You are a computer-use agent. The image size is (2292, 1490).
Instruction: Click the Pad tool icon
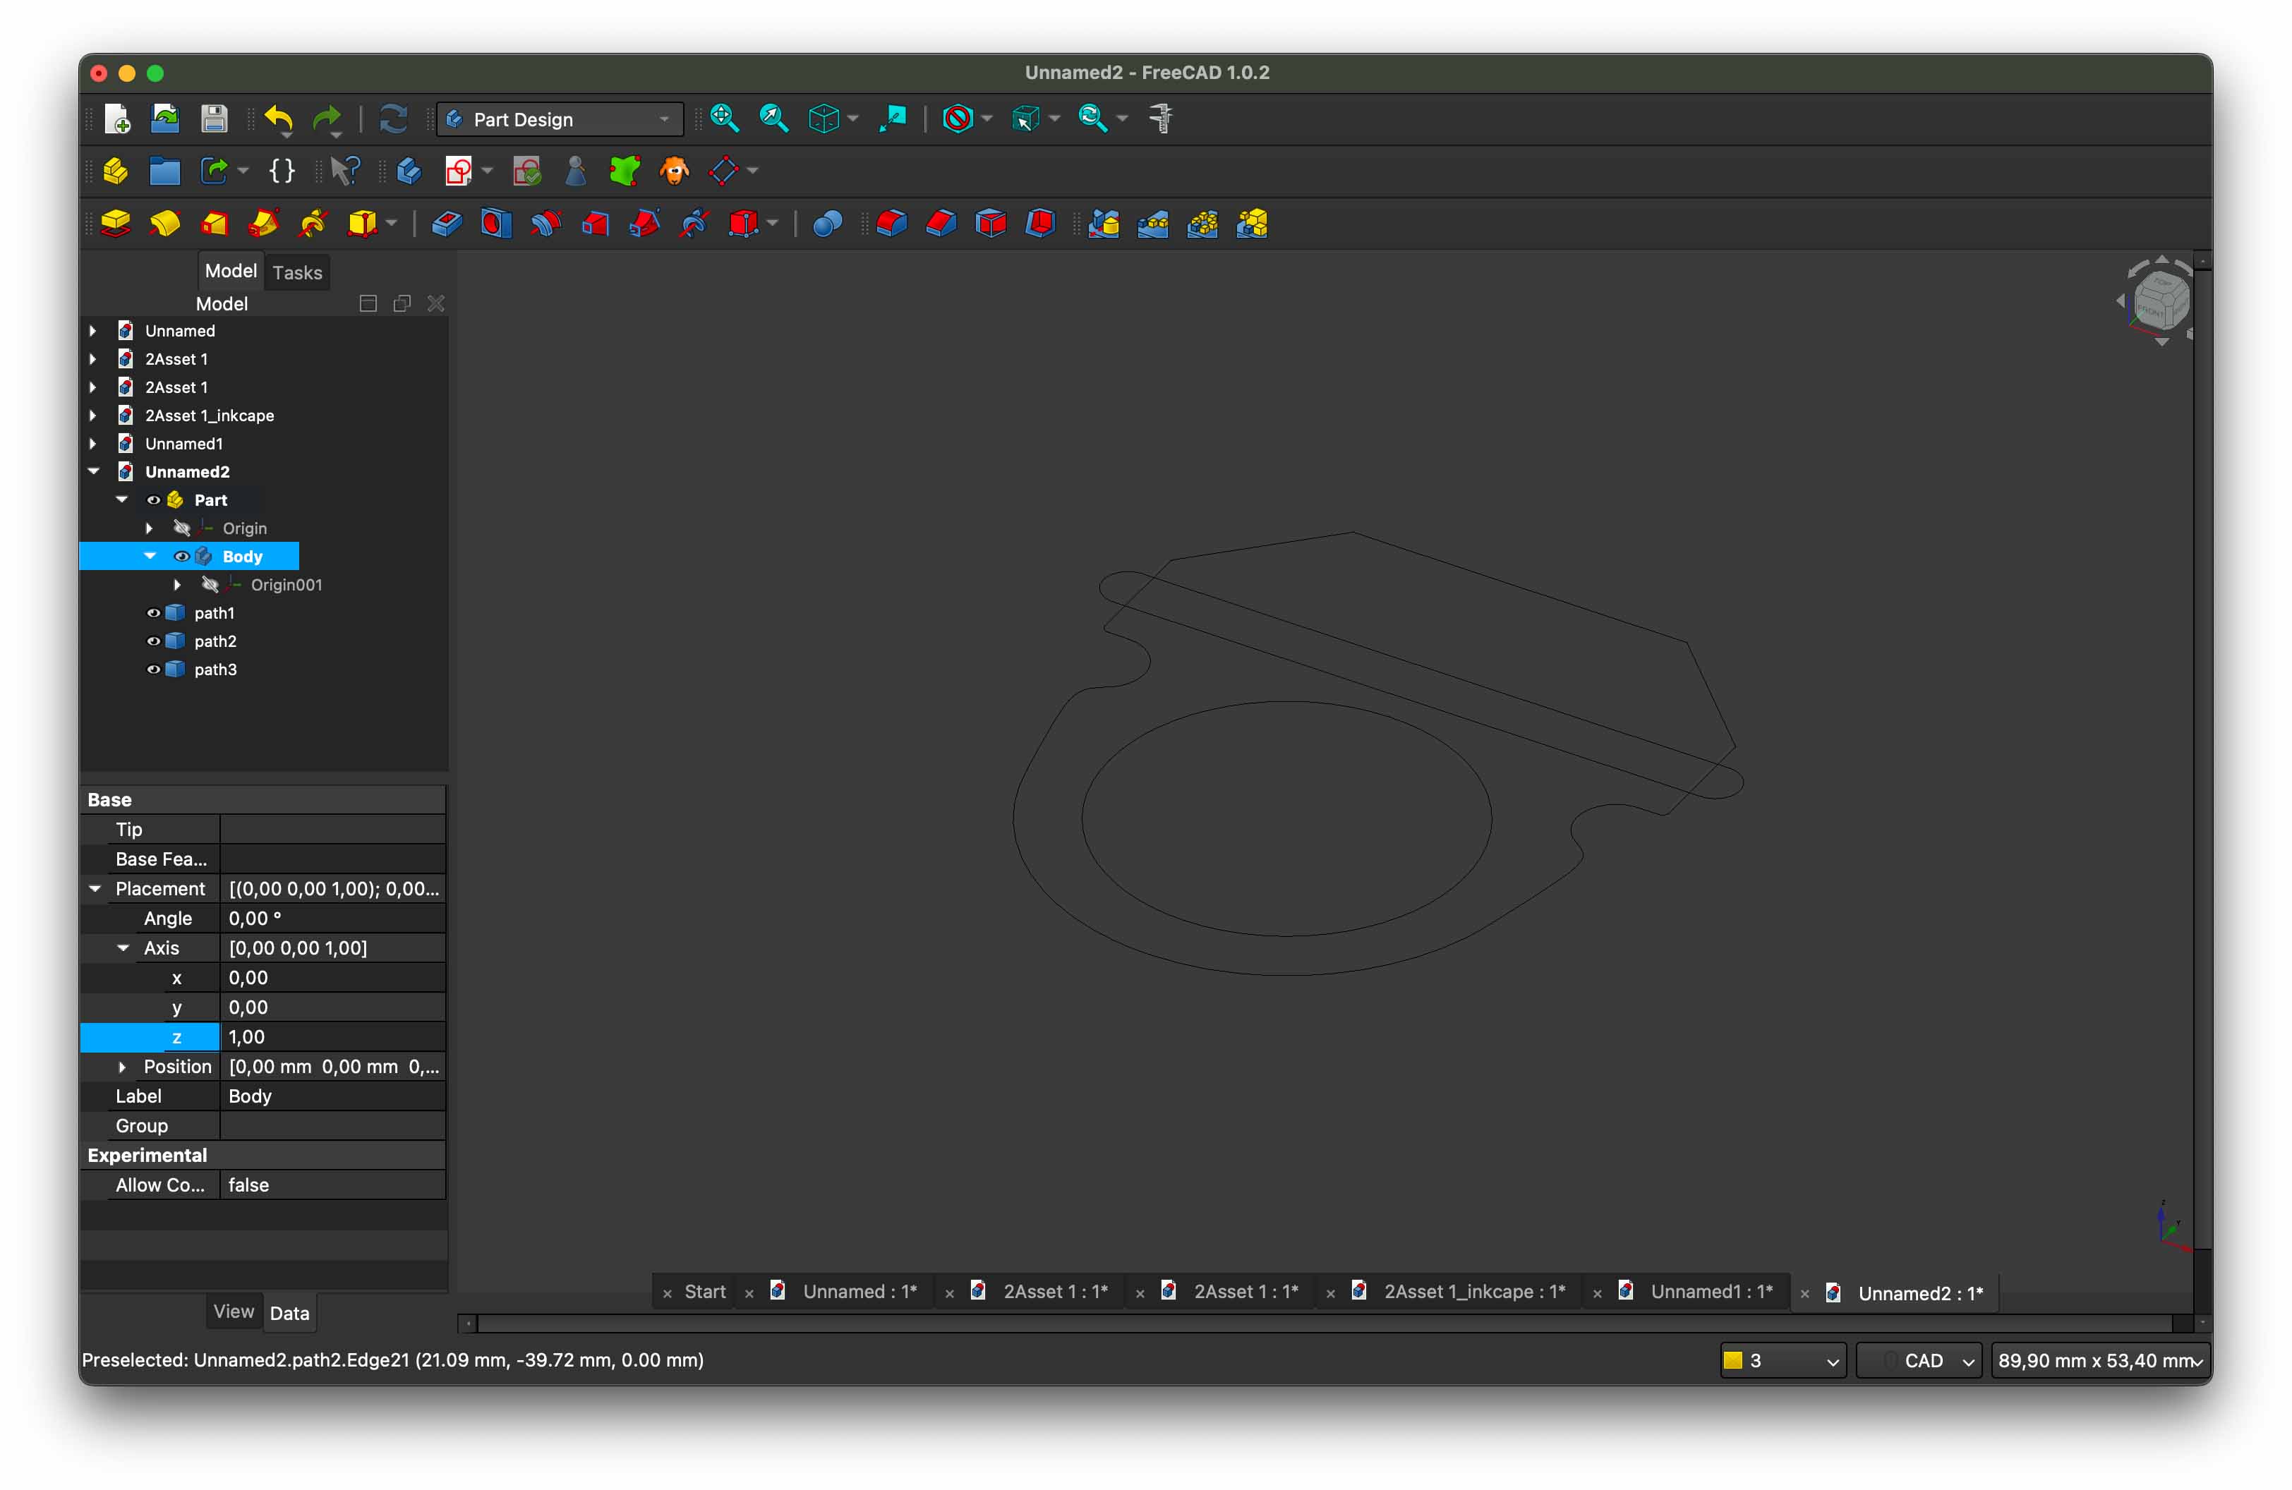coord(116,224)
